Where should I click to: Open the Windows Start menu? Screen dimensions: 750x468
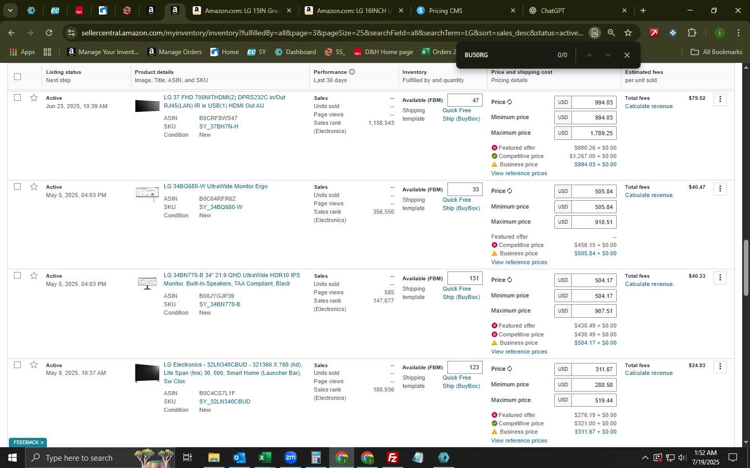click(x=12, y=458)
